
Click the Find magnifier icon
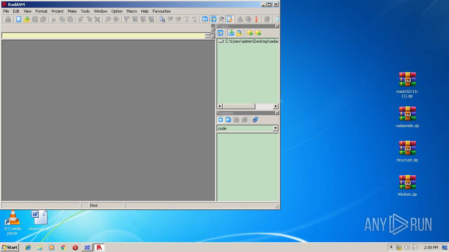[108, 19]
